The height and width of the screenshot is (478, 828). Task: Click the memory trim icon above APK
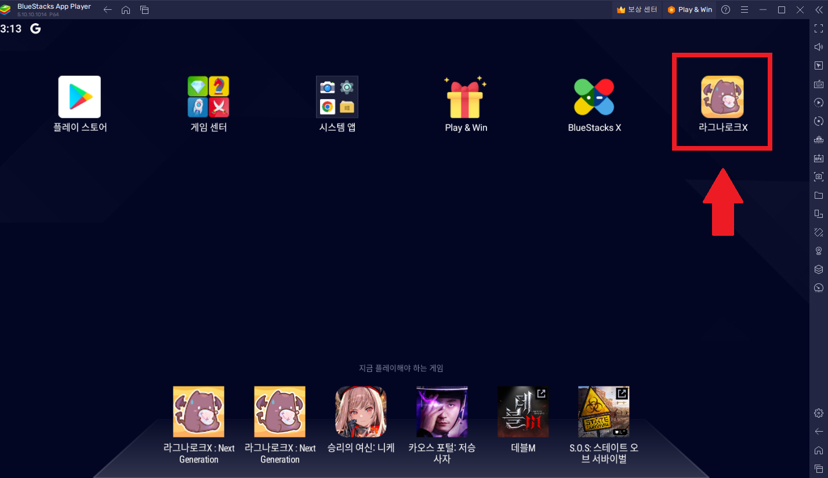coord(819,140)
